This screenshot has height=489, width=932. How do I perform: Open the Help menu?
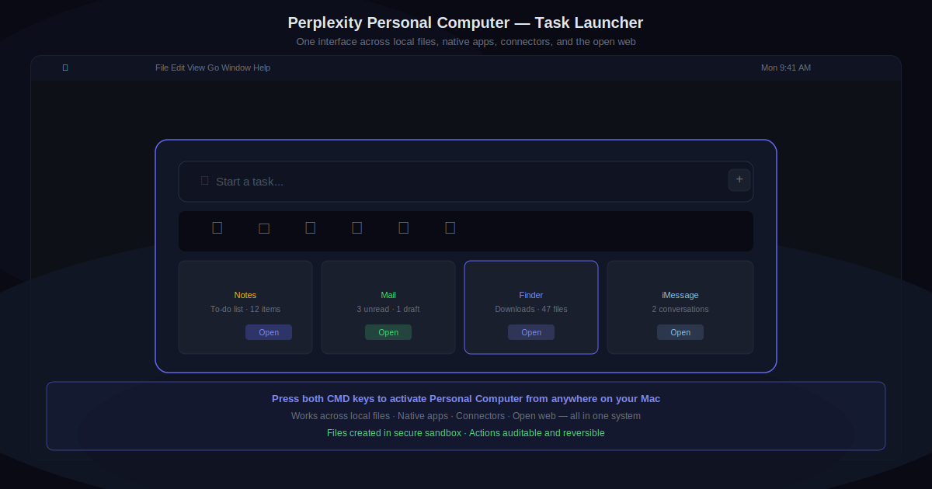[x=262, y=68]
